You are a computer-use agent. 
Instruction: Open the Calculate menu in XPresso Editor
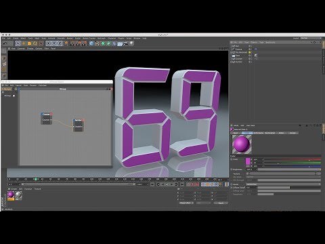pyautogui.click(x=43, y=85)
